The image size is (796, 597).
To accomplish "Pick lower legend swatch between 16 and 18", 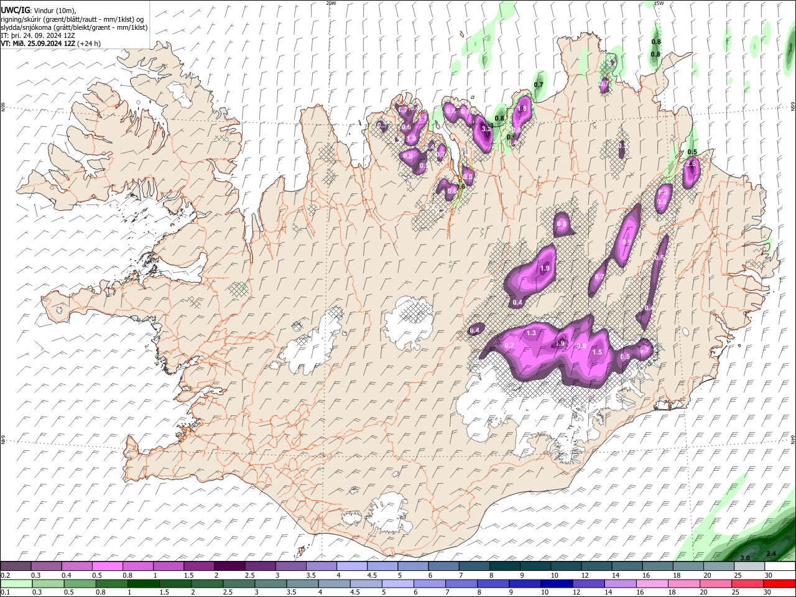I will coord(653,584).
